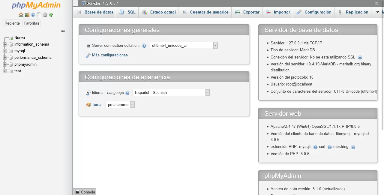Click the Tema palette icon
The image size is (384, 195).
(x=88, y=105)
